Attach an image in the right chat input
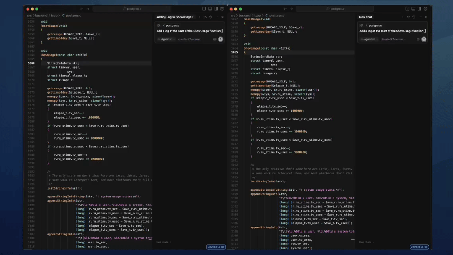This screenshot has width=453, height=255. [x=418, y=39]
